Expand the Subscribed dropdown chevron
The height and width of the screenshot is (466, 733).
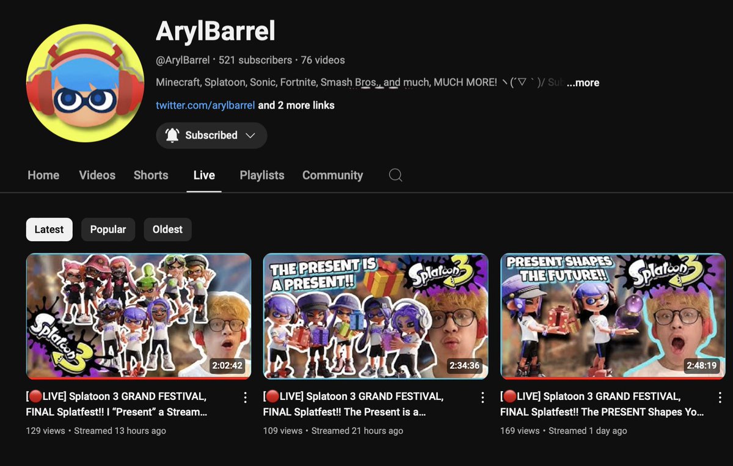tap(250, 136)
